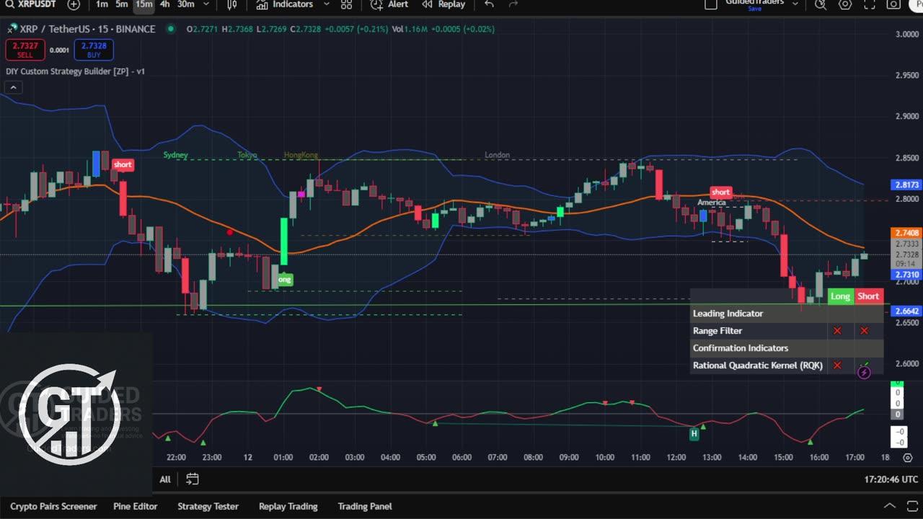Expand the bottom panel chevron
923x519 pixels.
890,506
